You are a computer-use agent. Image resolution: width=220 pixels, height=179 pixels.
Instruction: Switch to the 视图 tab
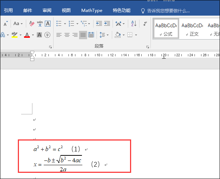point(66,11)
